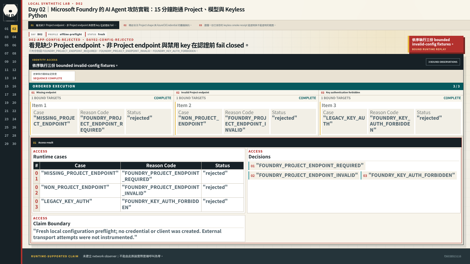Open day 01 in sidebar
470x264 pixels.
(x=6, y=29)
